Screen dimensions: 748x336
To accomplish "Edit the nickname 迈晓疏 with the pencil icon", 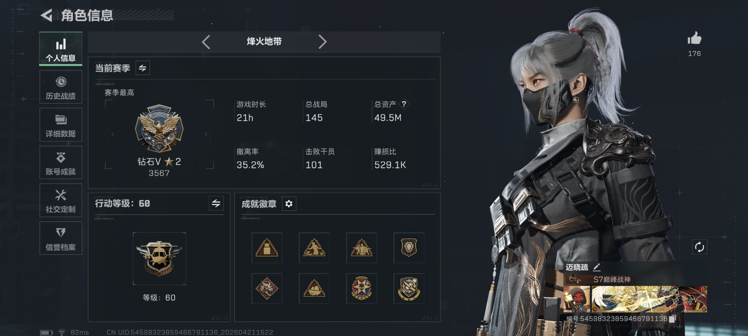I will click(596, 267).
